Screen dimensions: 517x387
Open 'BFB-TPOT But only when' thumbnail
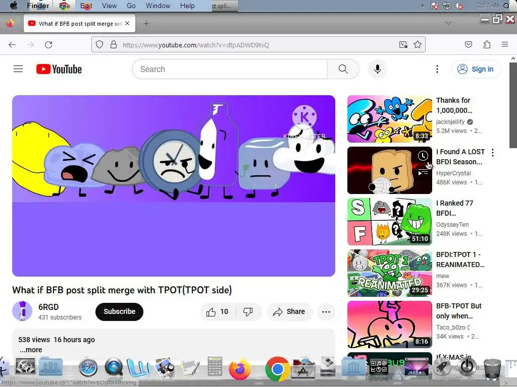pyautogui.click(x=390, y=325)
